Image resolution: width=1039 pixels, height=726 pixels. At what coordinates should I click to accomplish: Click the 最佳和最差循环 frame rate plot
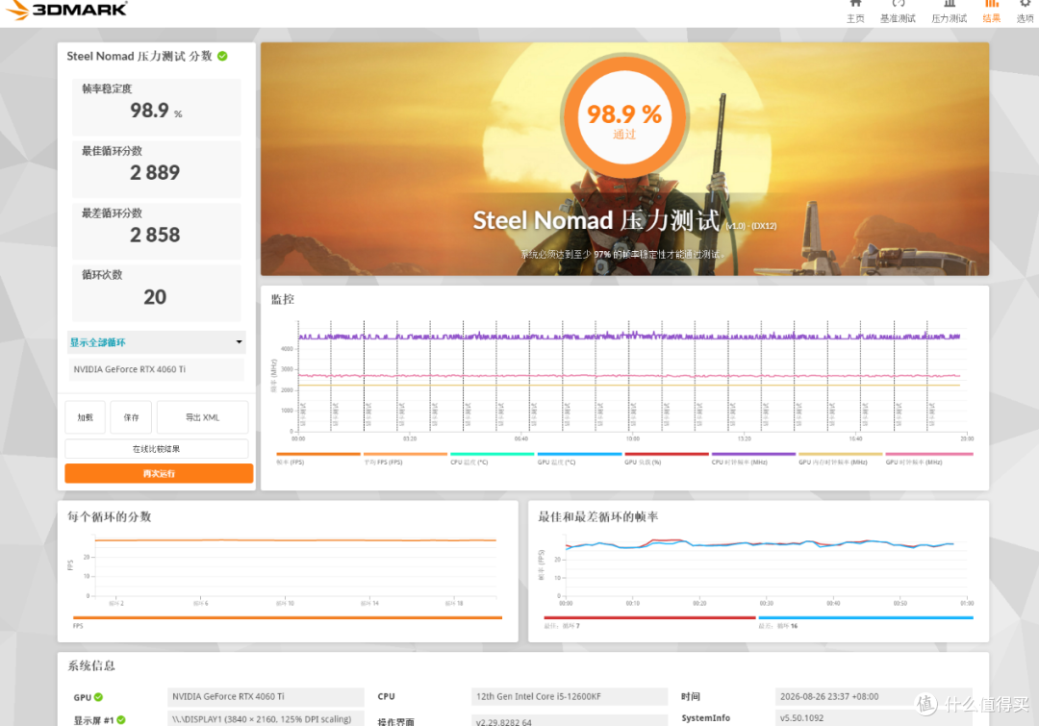[x=766, y=566]
